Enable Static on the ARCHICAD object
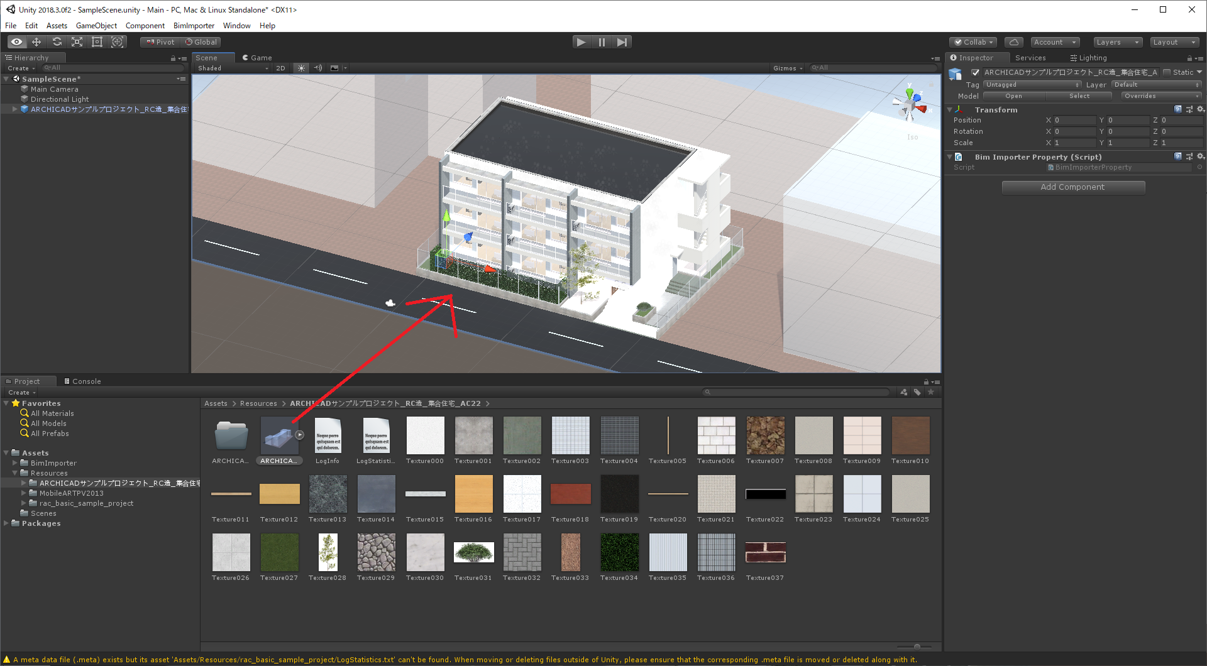This screenshot has height=666, width=1207. (x=1167, y=72)
